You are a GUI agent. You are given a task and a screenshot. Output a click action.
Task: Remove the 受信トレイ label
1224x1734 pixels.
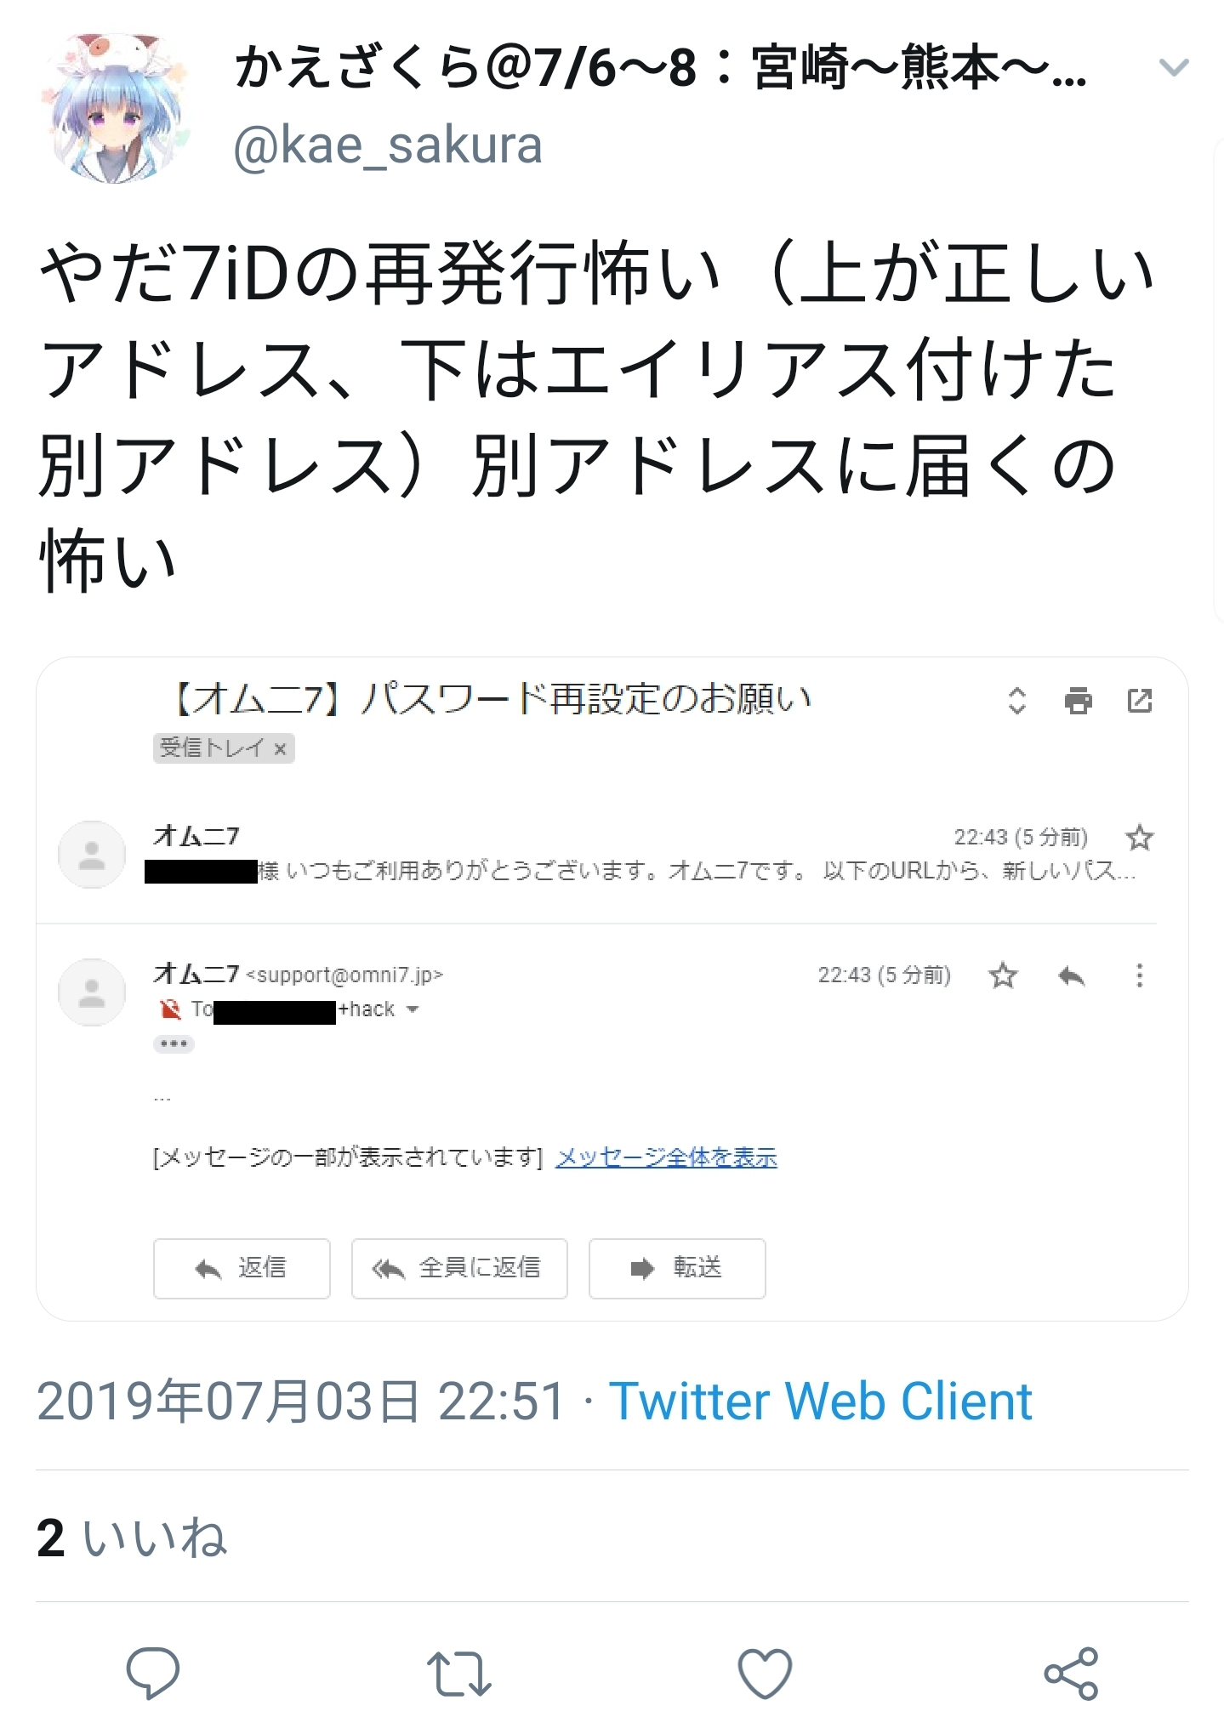tap(280, 749)
